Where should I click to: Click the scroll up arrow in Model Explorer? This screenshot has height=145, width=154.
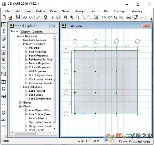[54, 36]
